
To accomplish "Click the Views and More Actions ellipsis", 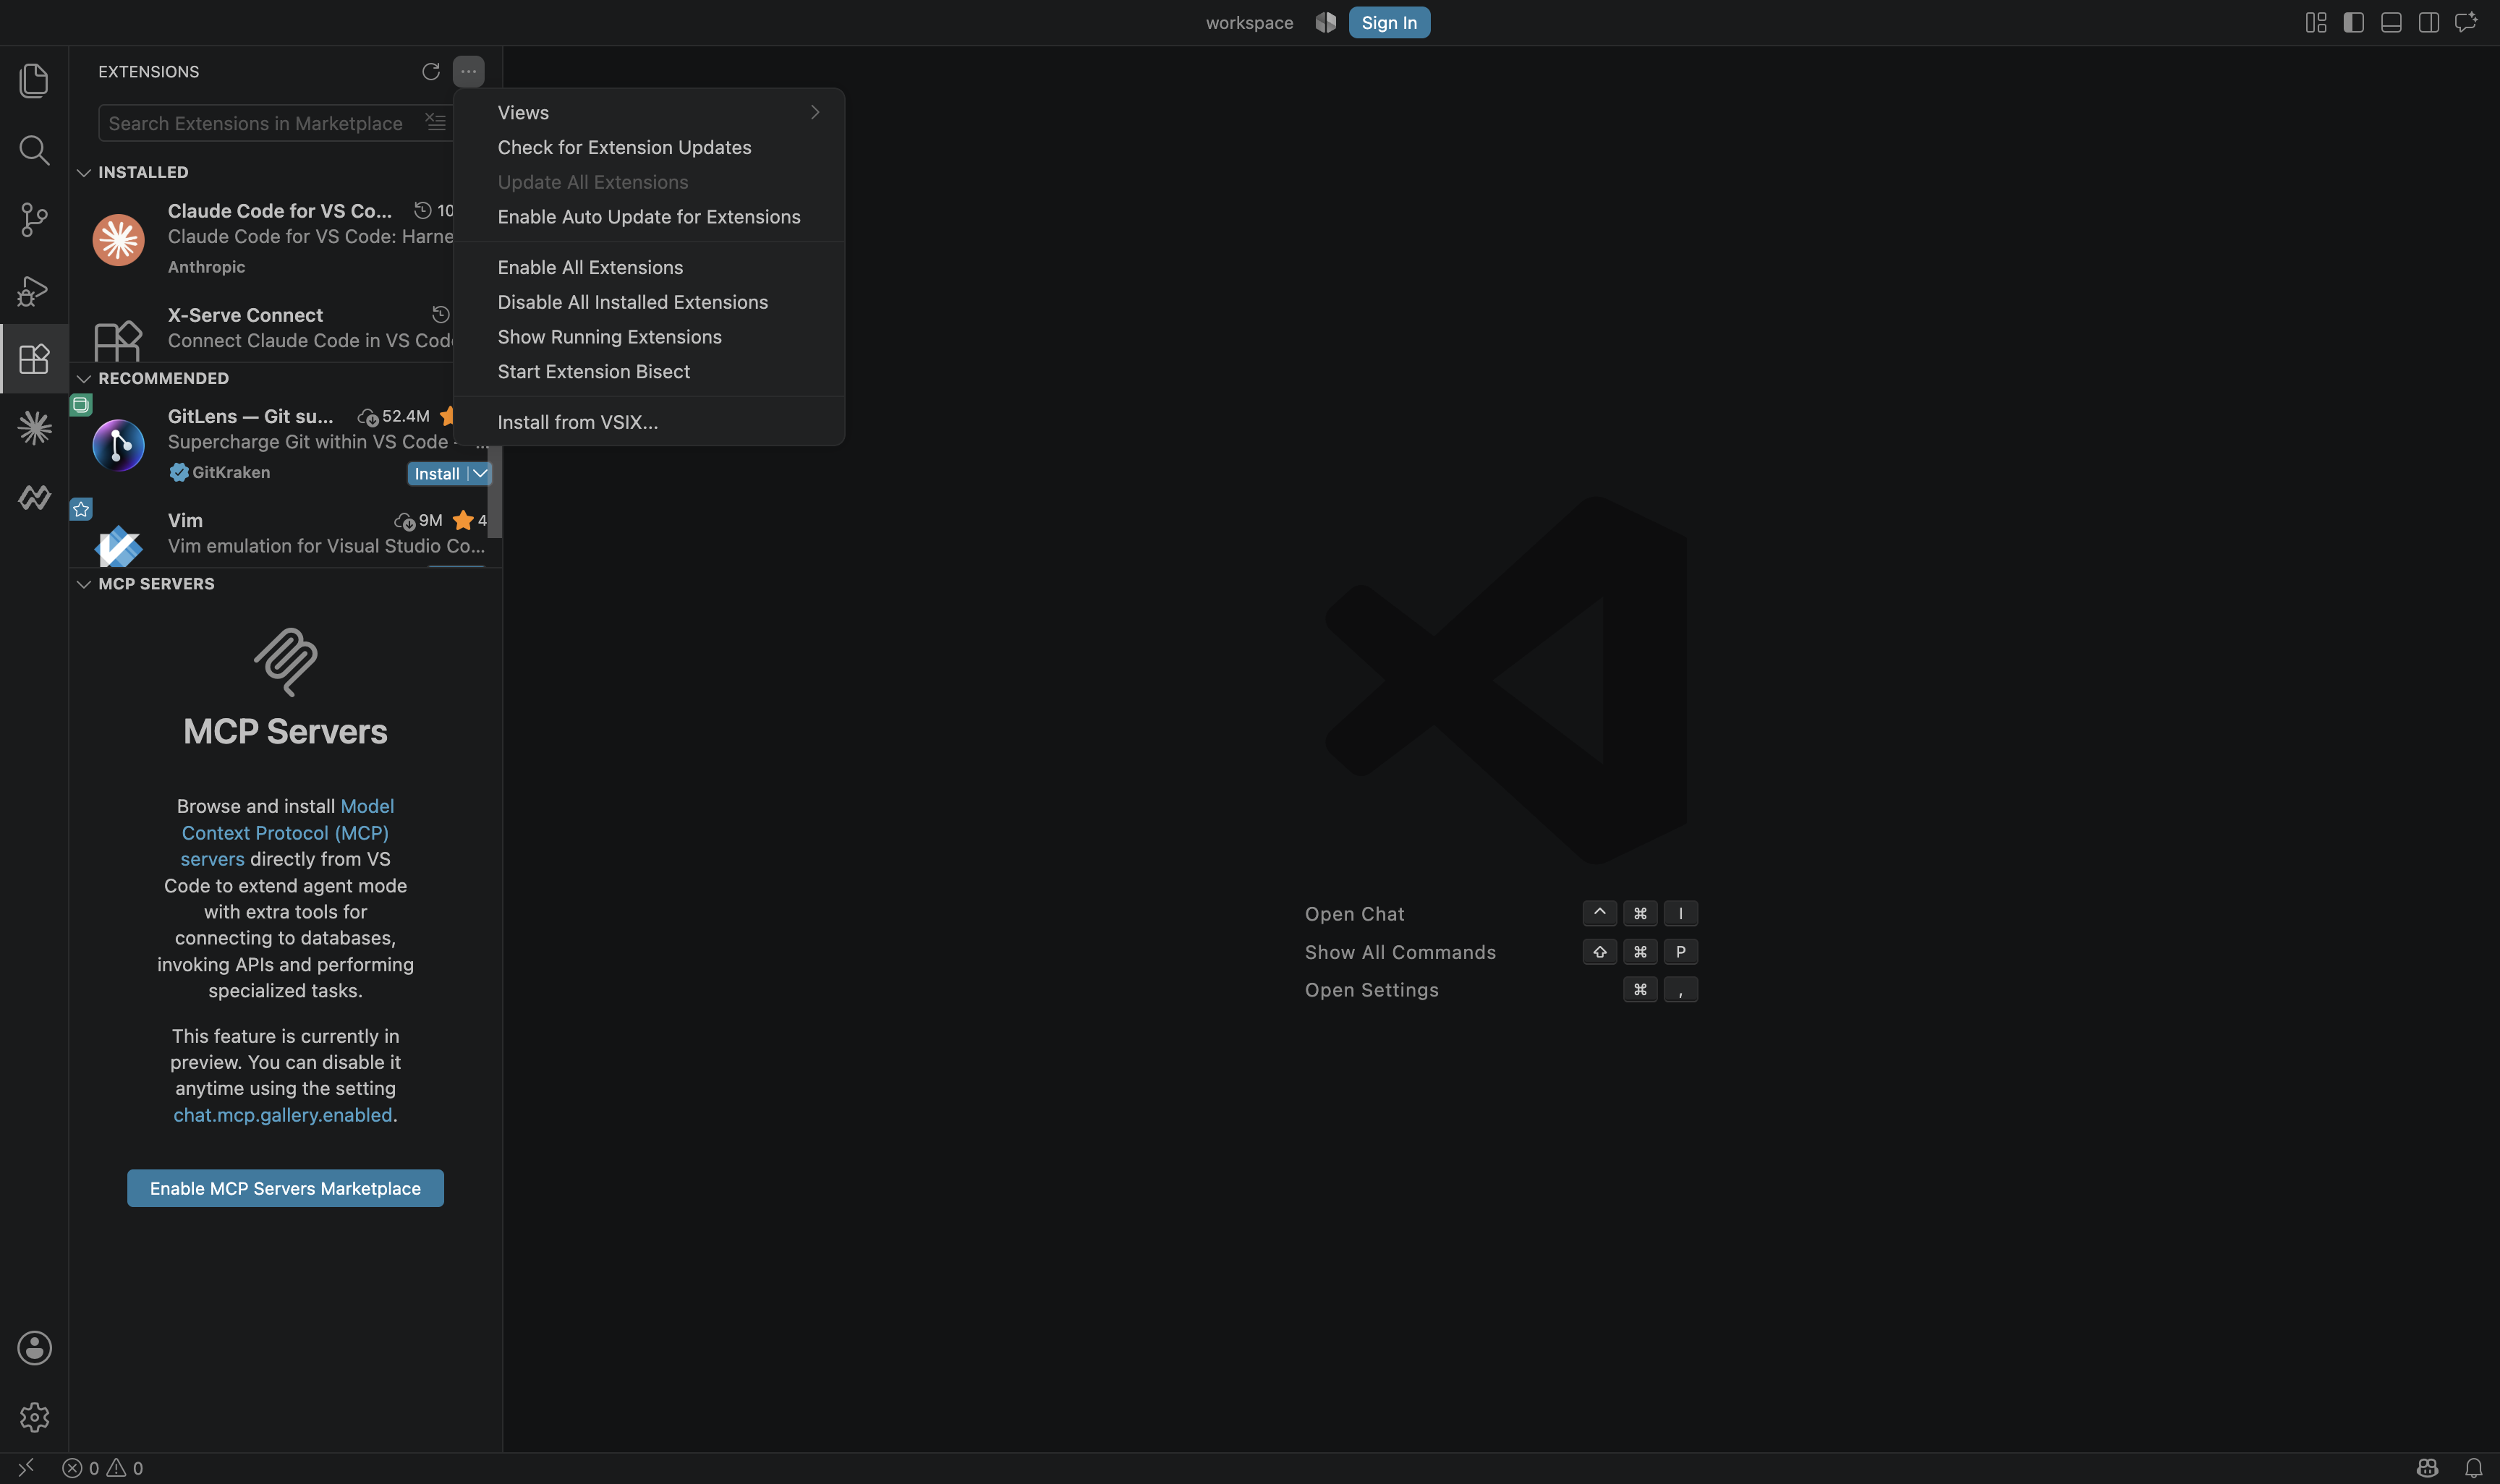I will [468, 71].
